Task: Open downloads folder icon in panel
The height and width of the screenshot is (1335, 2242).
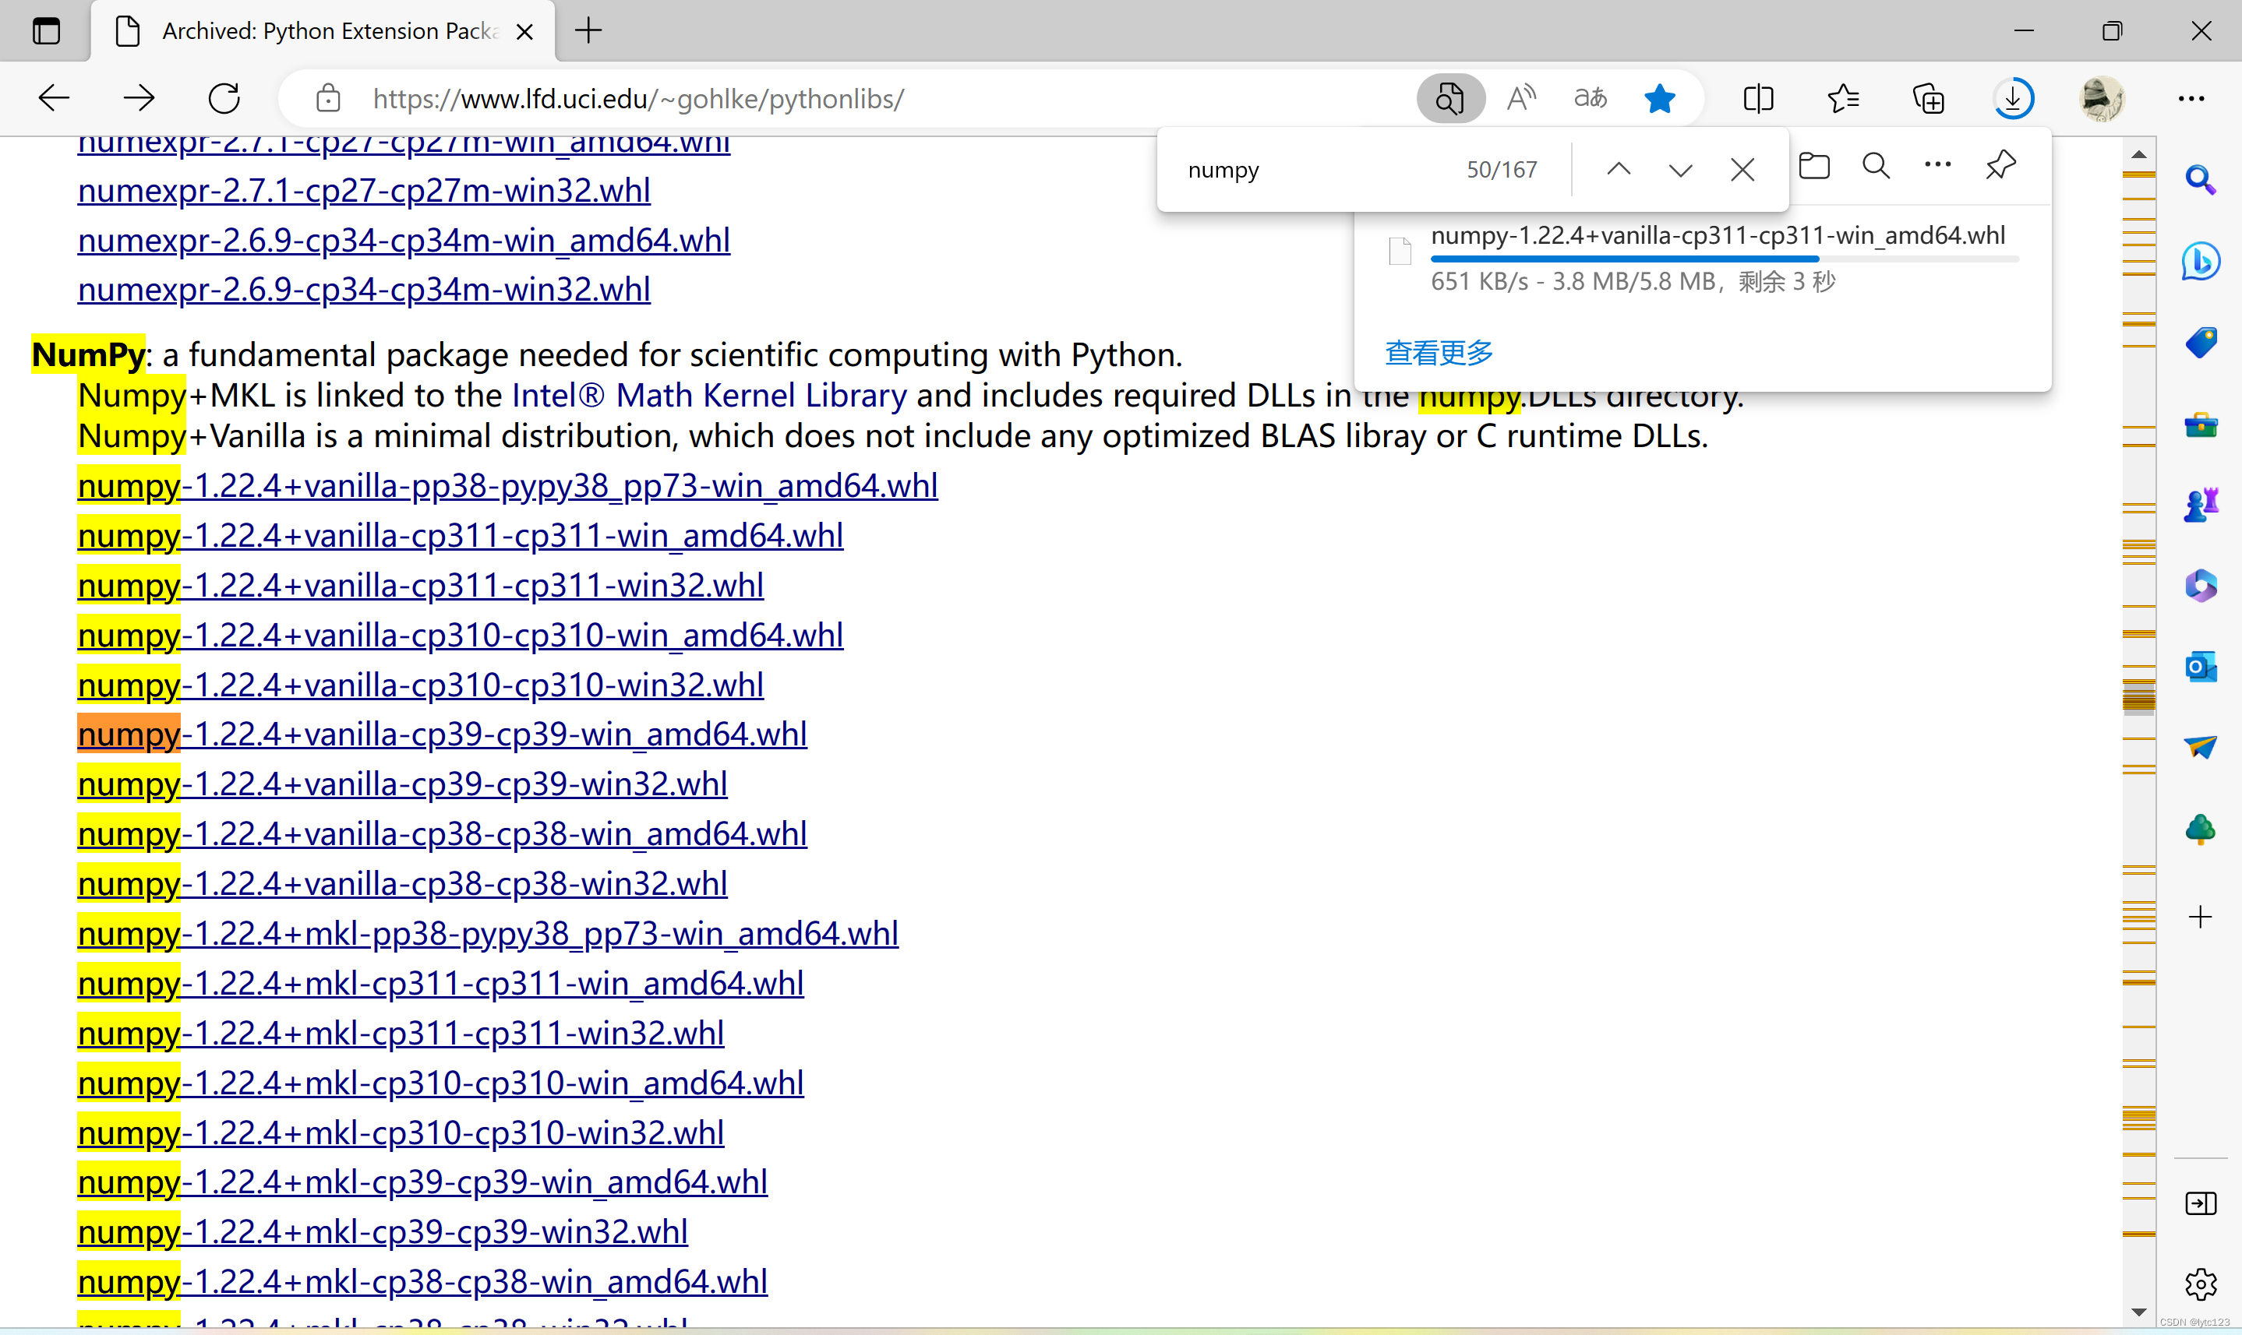Action: click(x=1813, y=167)
